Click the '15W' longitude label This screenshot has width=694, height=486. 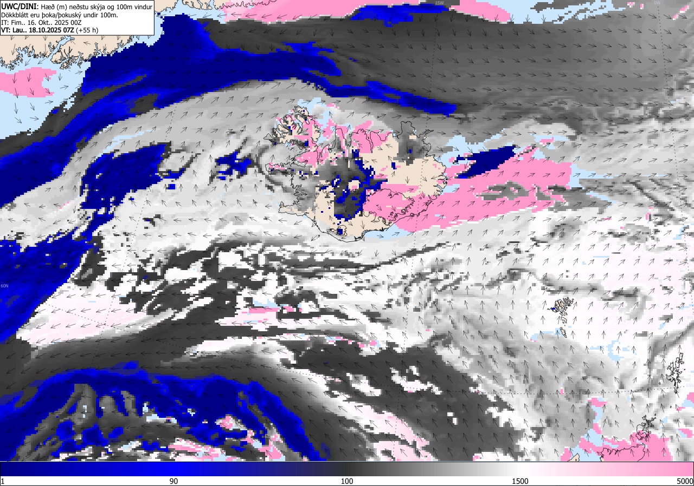pos(439,3)
